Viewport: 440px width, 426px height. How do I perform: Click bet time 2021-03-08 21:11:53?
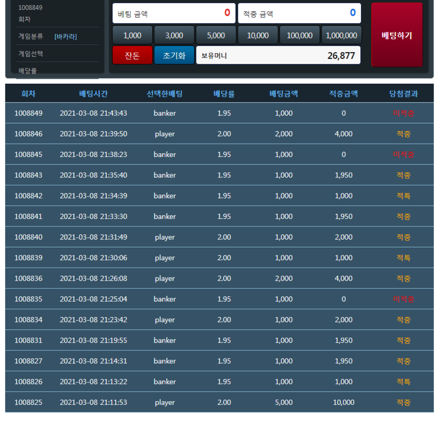(93, 402)
